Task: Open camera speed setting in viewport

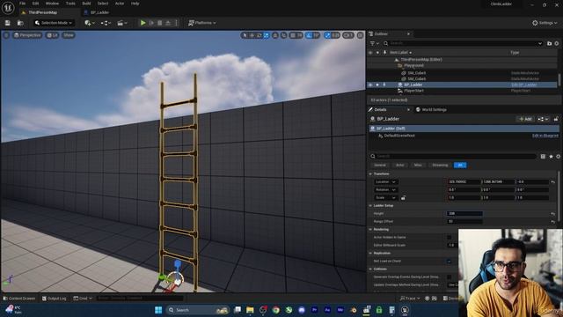Action: pyautogui.click(x=348, y=35)
